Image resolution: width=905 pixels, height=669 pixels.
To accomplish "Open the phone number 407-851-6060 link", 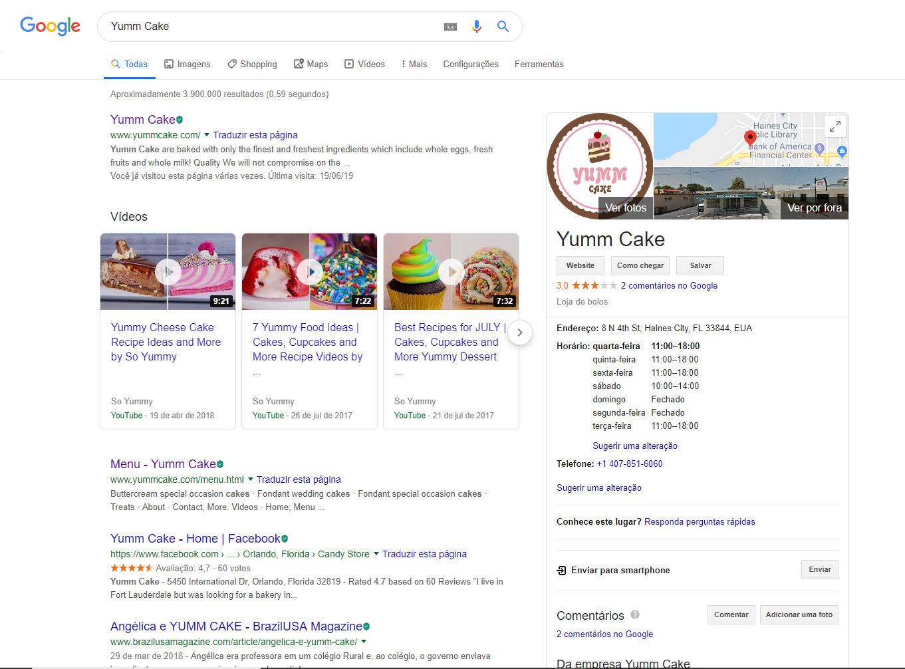I will 636,464.
